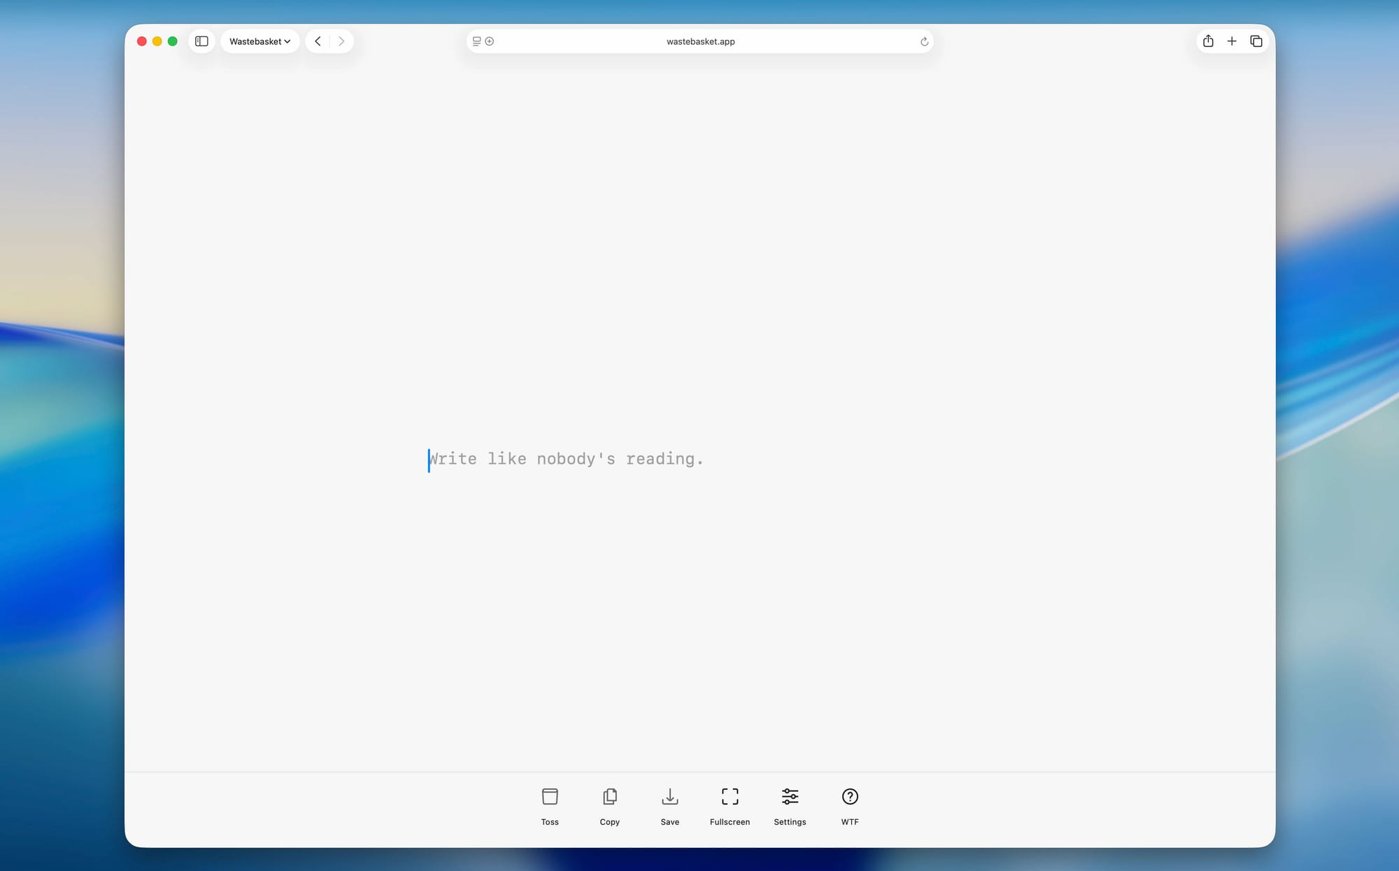The image size is (1399, 871).
Task: Go forward to next page
Action: pos(341,41)
